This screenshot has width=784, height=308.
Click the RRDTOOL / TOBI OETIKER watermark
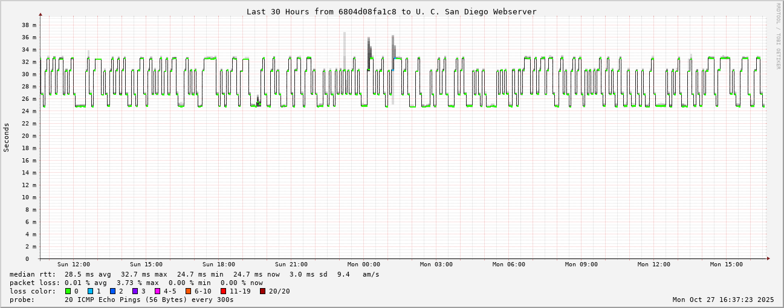[779, 36]
